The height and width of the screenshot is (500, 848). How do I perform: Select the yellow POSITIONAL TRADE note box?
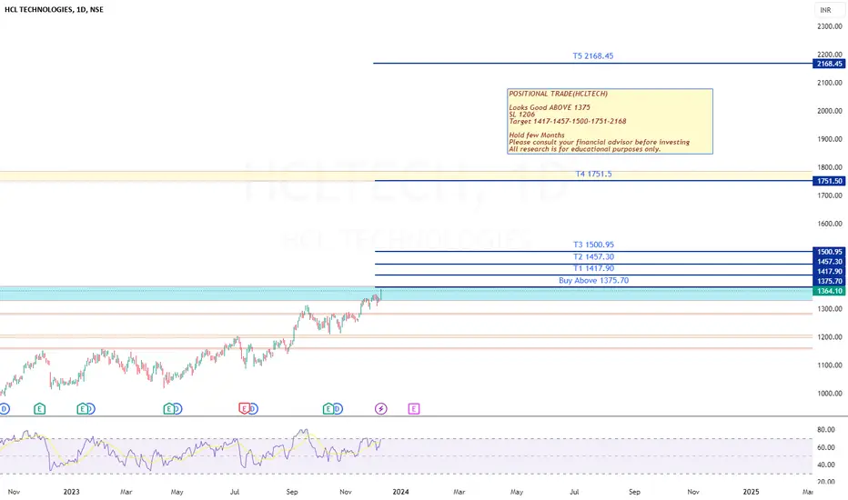tap(610, 121)
